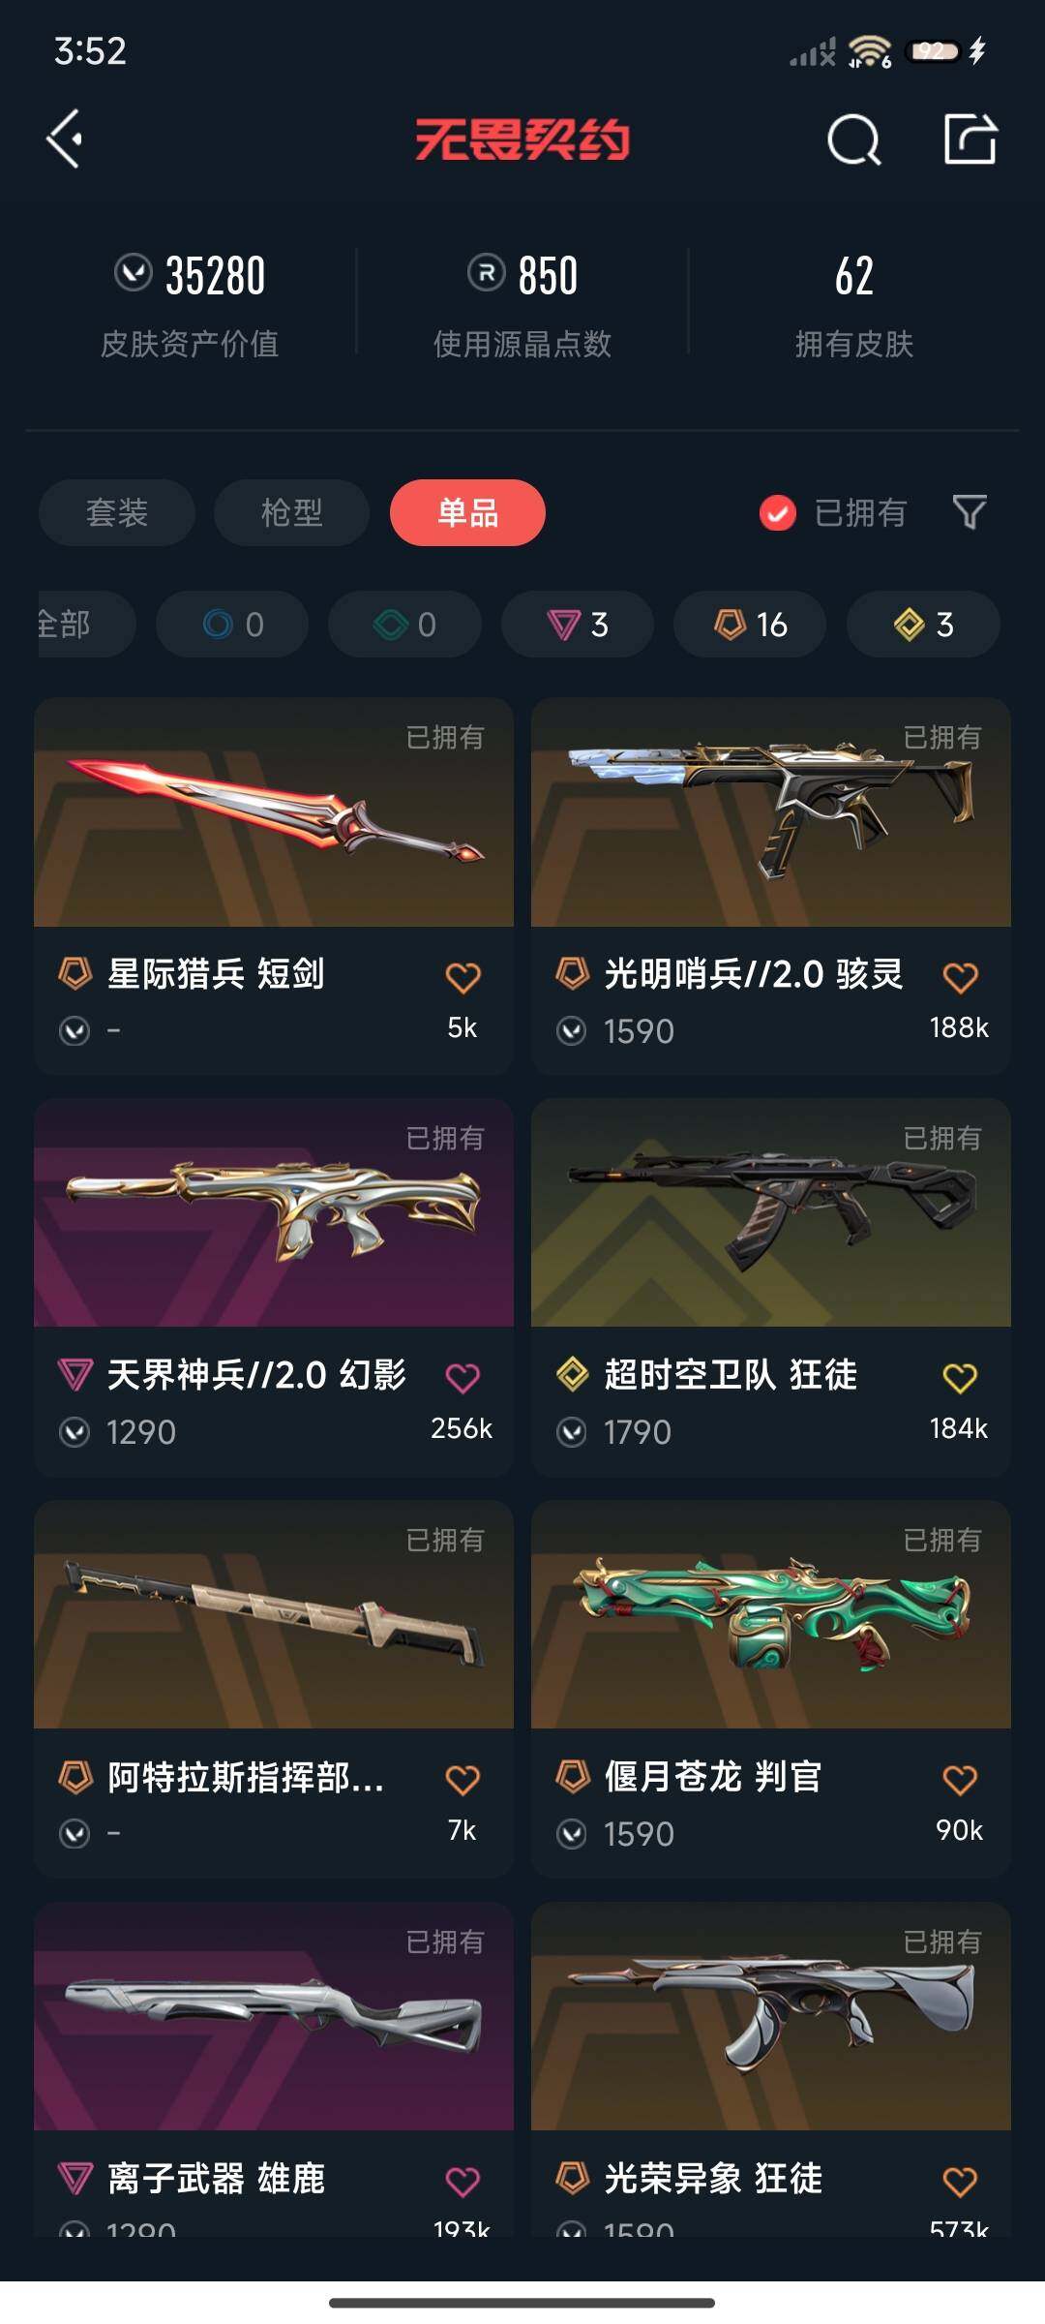Screen dimensions: 1045x2324
Task: Filter by pink triangle tier showing 3
Action: 578,625
